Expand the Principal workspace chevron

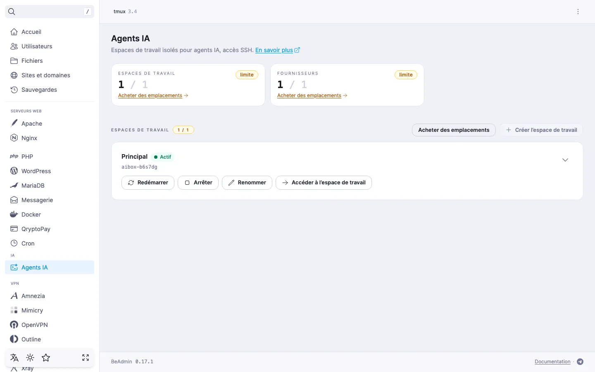(x=565, y=160)
